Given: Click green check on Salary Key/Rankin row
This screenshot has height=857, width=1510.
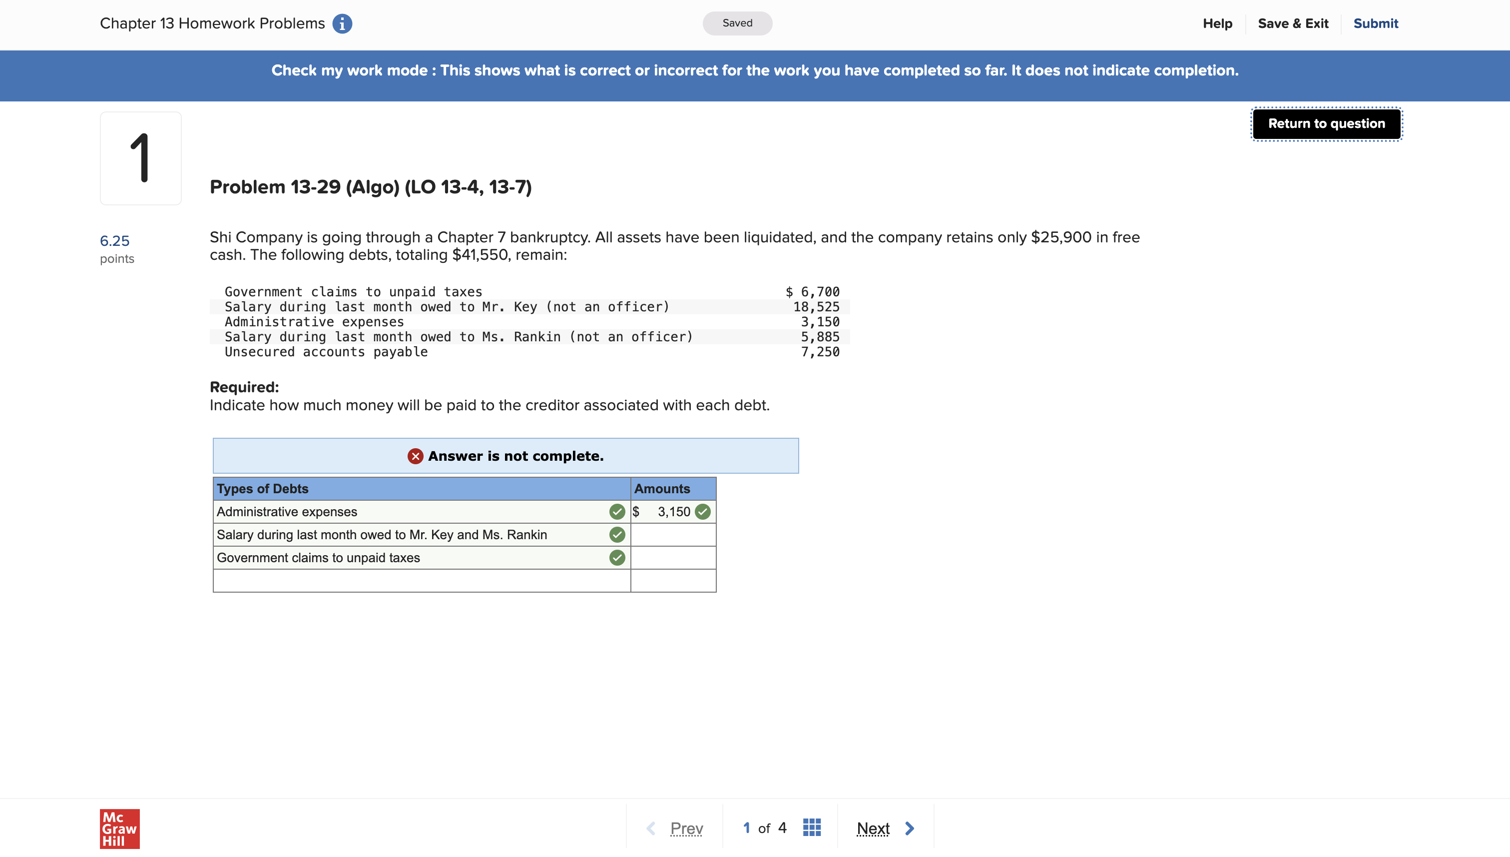Looking at the screenshot, I should pyautogui.click(x=616, y=535).
